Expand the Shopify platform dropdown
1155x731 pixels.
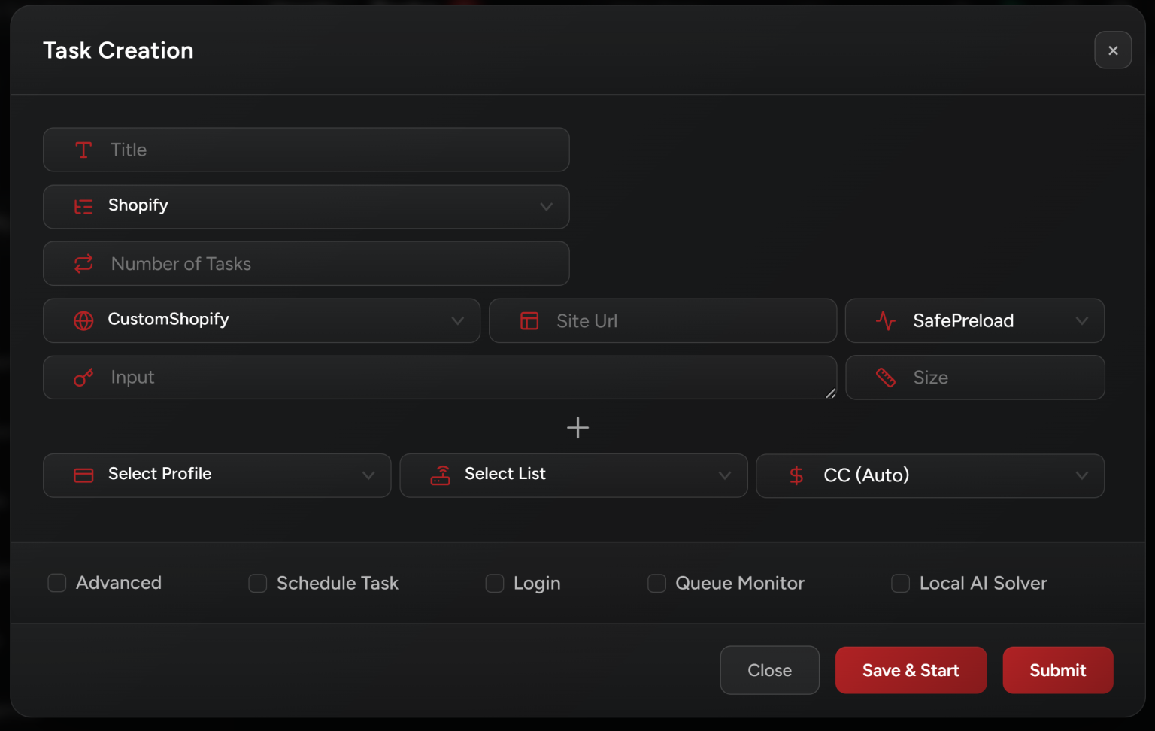306,207
